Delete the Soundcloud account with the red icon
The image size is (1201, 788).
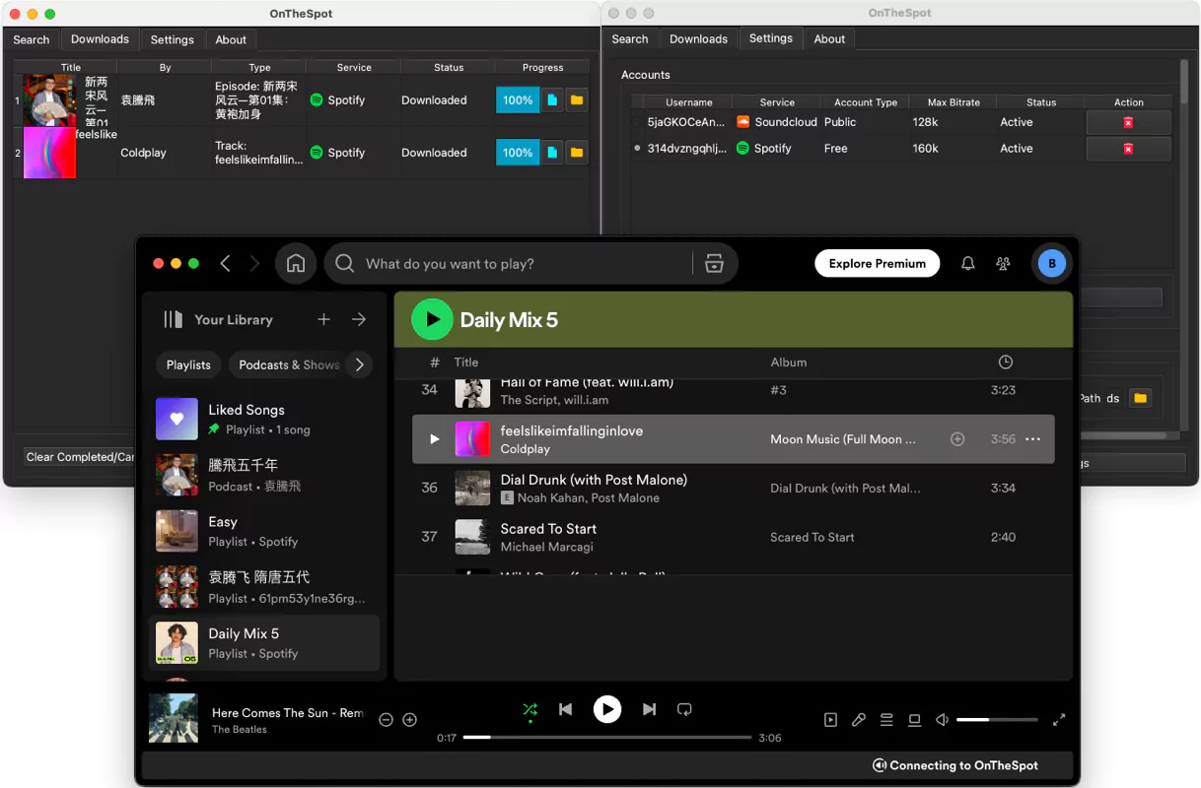1129,122
